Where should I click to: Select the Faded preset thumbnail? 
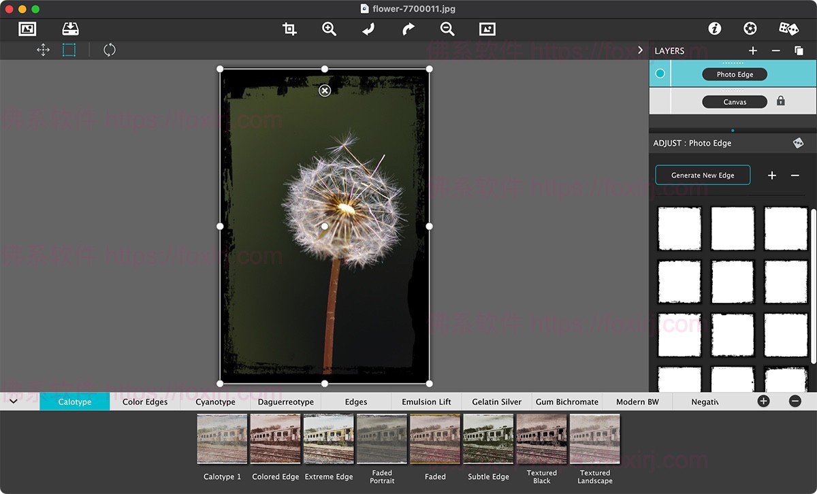(434, 439)
